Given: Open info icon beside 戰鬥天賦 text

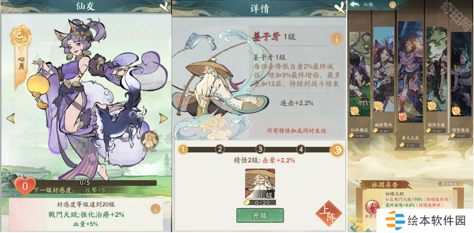Looking at the screenshot, I should 155,209.
